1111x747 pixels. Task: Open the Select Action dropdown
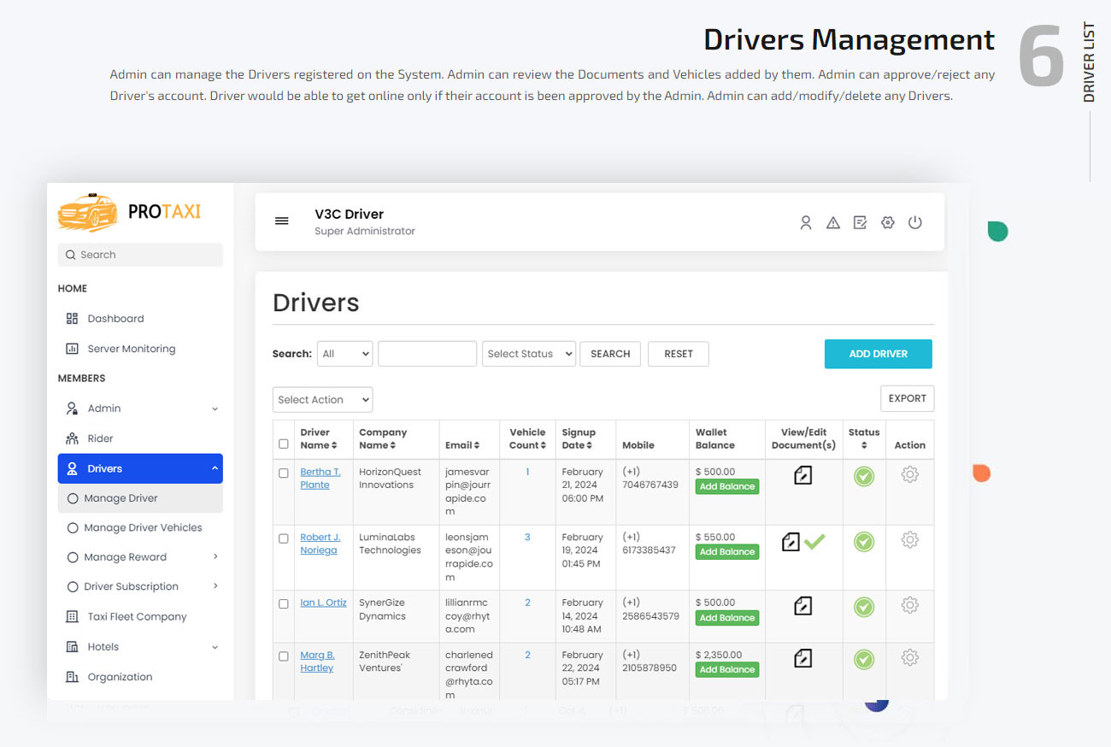pyautogui.click(x=322, y=399)
